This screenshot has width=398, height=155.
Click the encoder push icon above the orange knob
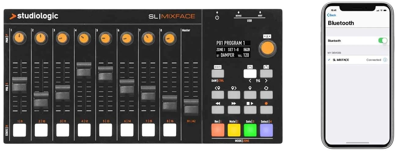pyautogui.click(x=267, y=36)
